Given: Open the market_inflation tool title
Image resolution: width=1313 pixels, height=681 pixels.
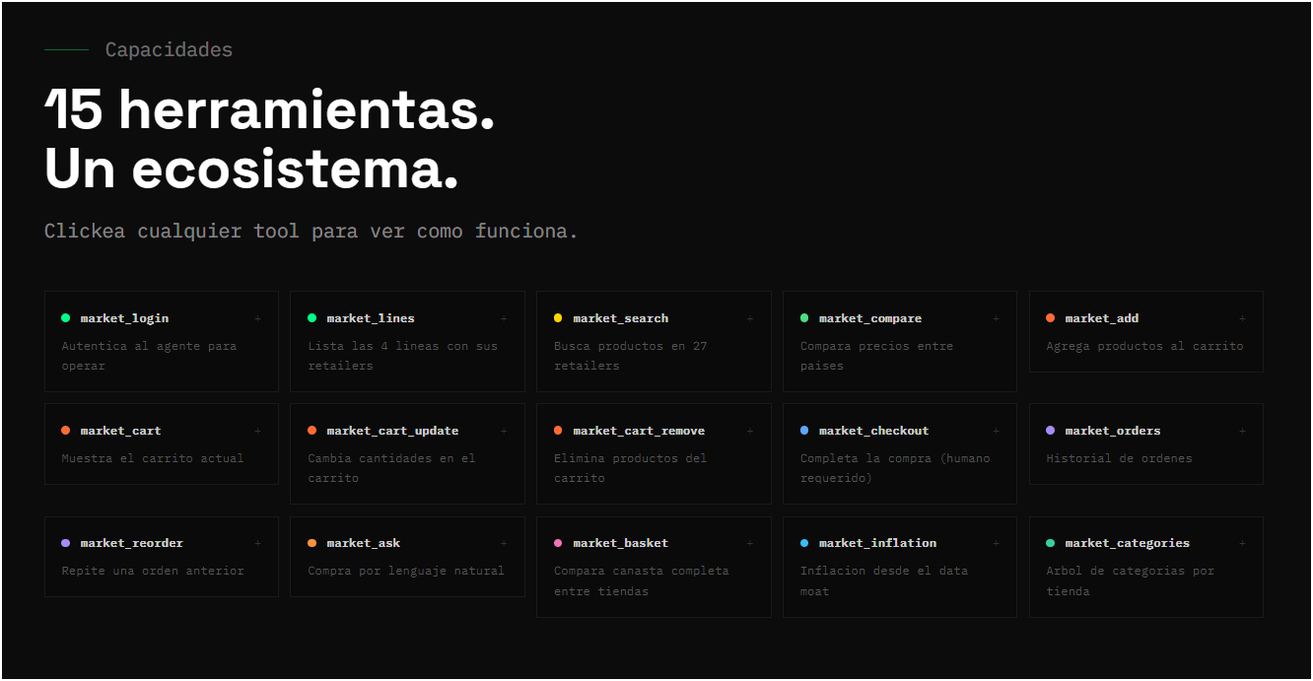Looking at the screenshot, I should pos(878,543).
